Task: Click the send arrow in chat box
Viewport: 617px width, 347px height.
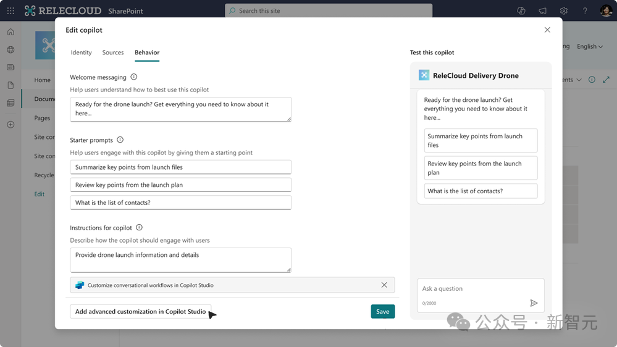Action: pos(534,303)
